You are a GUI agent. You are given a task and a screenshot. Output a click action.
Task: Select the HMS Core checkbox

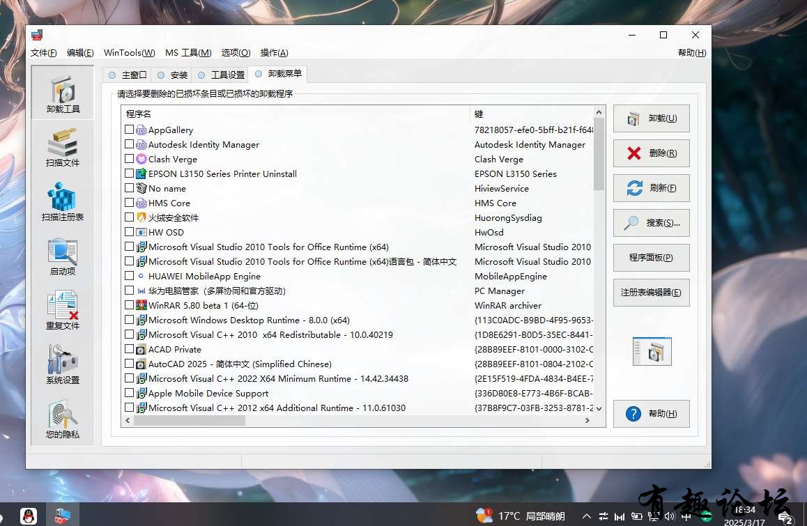point(129,203)
